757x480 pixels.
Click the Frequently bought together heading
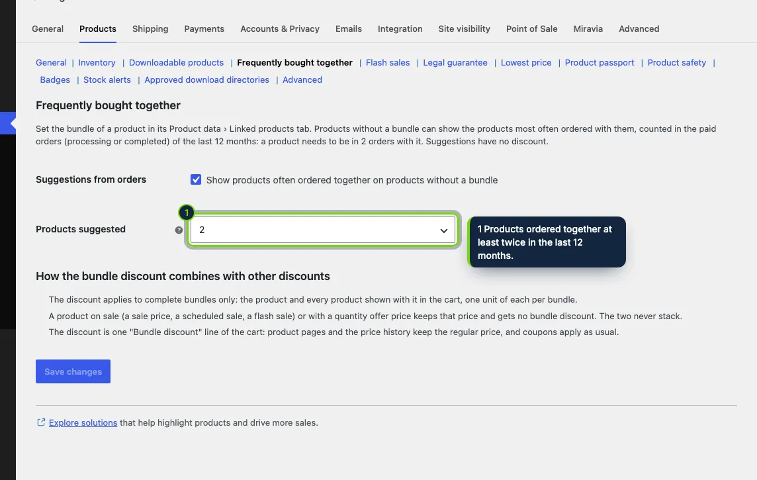(108, 106)
